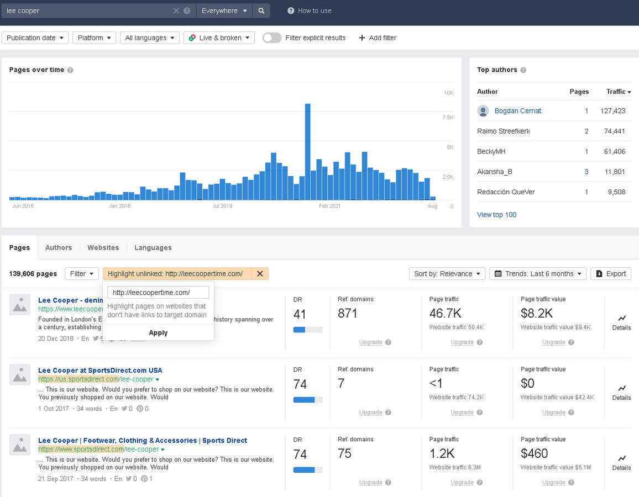Image resolution: width=639 pixels, height=497 pixels.
Task: Click thumbnail of Footwear, Clothing & Accessories result
Action: tap(20, 445)
